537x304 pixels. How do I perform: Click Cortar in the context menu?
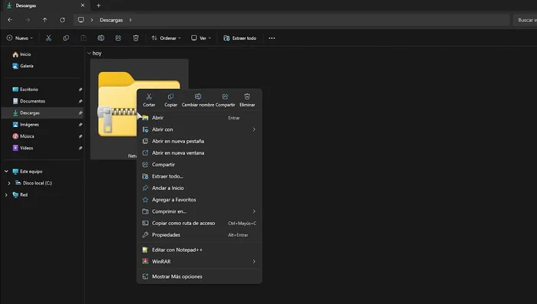(149, 100)
